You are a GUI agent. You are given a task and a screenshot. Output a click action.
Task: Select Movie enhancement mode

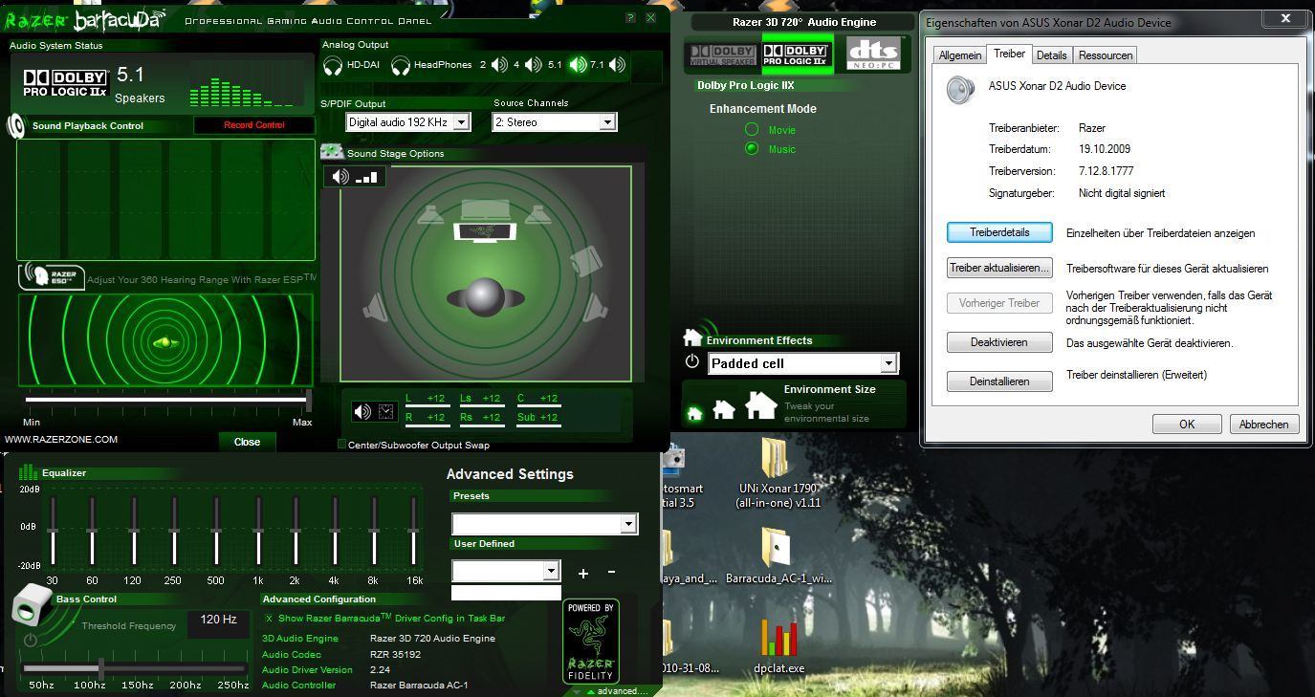pyautogui.click(x=752, y=129)
